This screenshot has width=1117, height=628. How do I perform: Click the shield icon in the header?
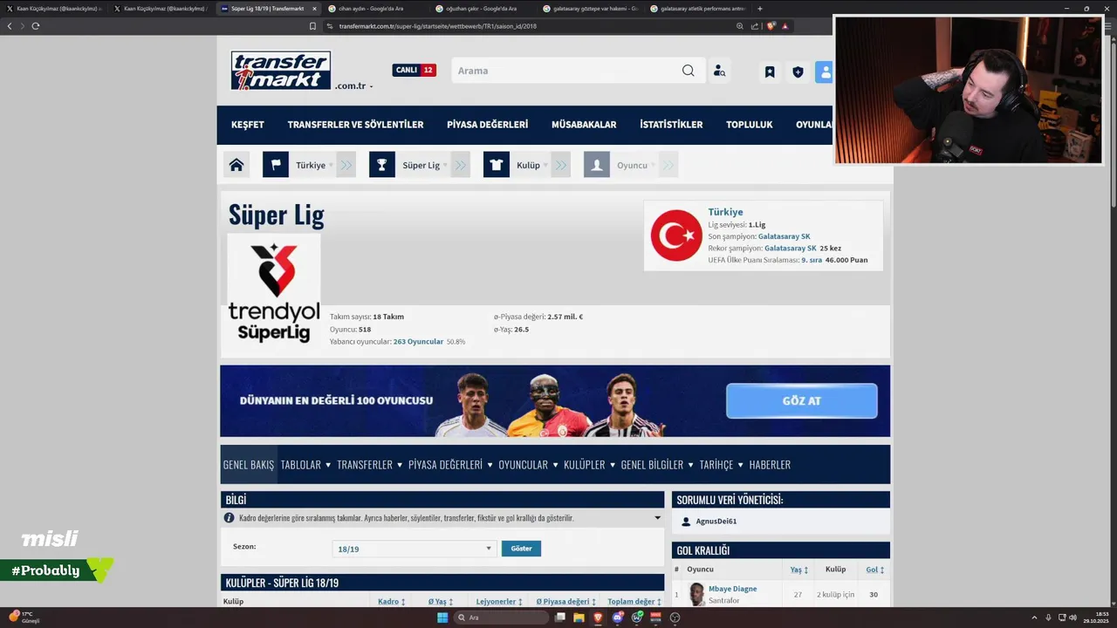click(798, 72)
